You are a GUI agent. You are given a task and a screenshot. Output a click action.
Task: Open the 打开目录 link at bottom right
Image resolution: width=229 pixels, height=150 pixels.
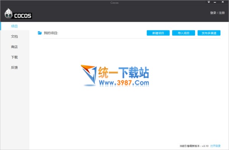pos(215,146)
